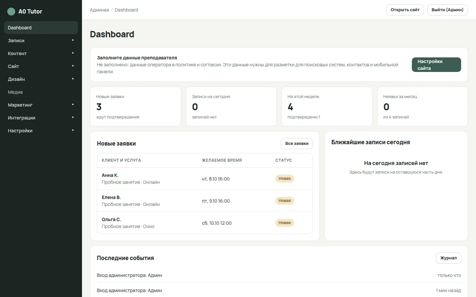Expand the Записи sidebar submenu arrow
This screenshot has width=476, height=297.
tap(73, 40)
